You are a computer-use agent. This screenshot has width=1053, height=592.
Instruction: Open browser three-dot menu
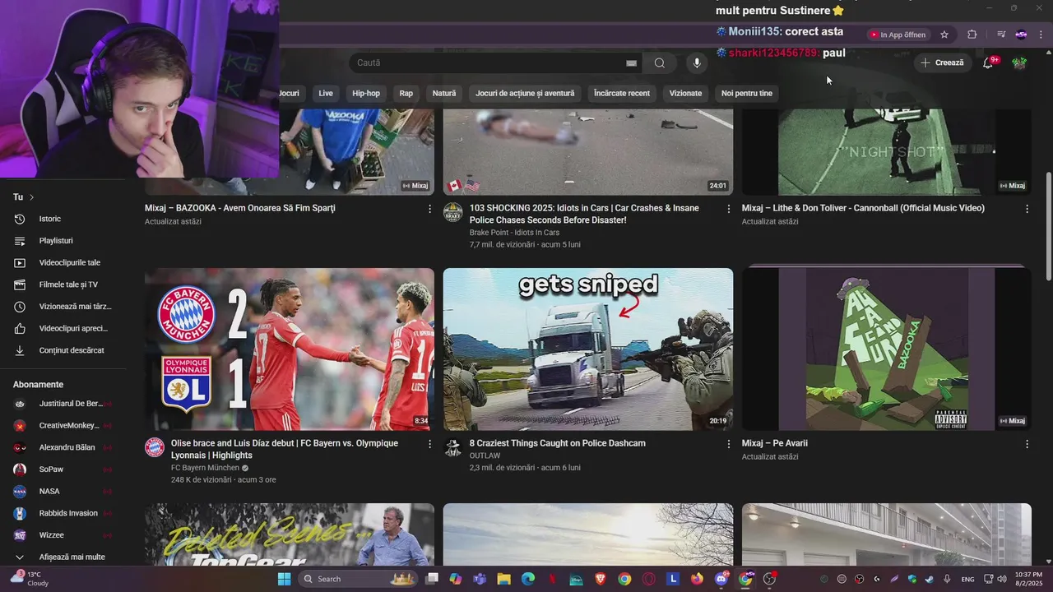1041,35
